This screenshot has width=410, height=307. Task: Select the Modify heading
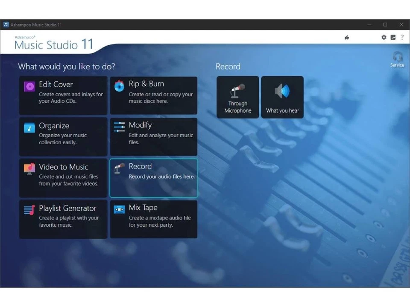click(x=140, y=125)
